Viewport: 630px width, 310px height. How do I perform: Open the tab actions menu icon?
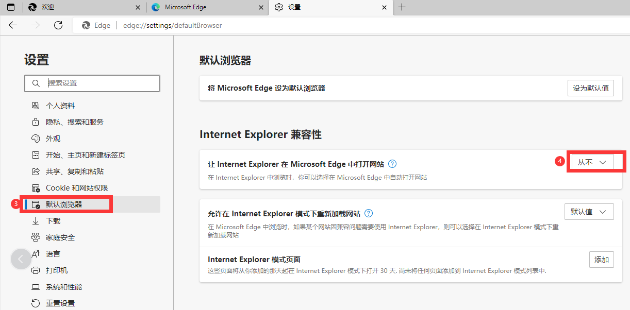(x=11, y=7)
